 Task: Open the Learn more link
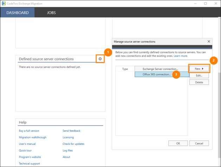[x=181, y=56]
